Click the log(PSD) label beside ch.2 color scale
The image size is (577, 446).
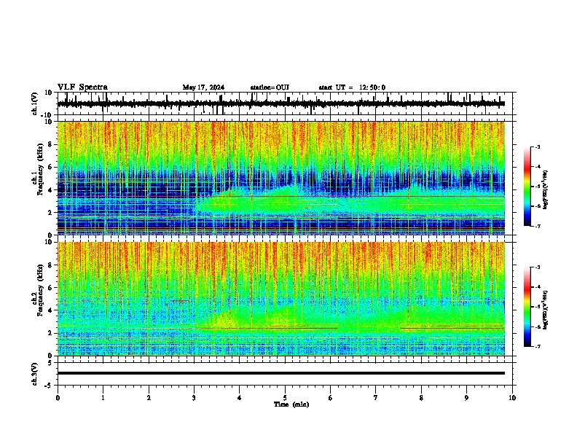point(545,310)
